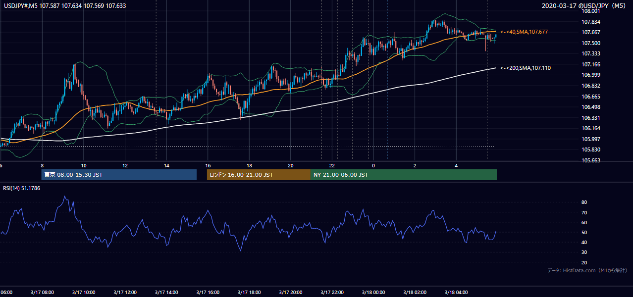Click the 東京 08:00-15:30 JST session bar
Viewport: 633px width, 297px height.
click(x=119, y=175)
